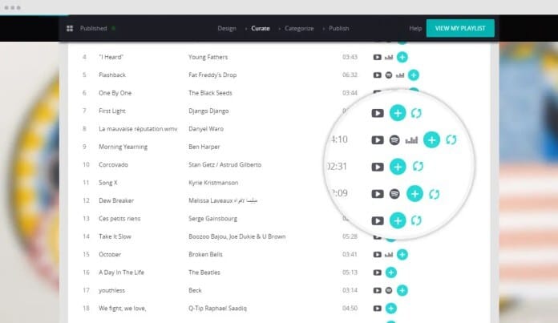Open the Spotify icon on the youthless row
This screenshot has height=323, width=558.
point(389,291)
